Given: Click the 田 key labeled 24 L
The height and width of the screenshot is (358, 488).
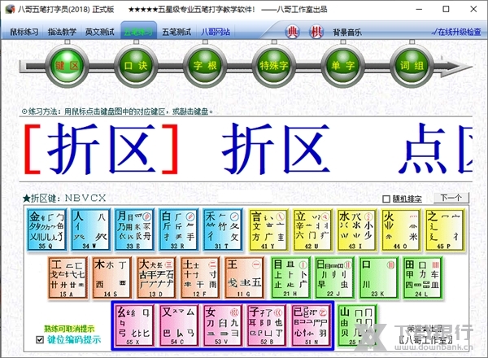Looking at the screenshot, I should pyautogui.click(x=423, y=277).
